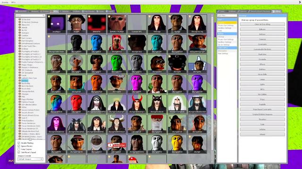Switch to the Weapons tab
The height and width of the screenshot is (169, 302).
point(34,11)
